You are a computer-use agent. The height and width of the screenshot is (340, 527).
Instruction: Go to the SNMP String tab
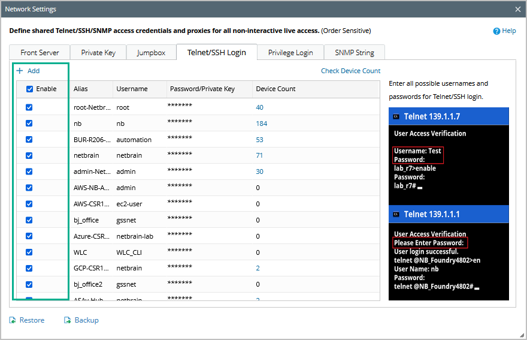click(x=354, y=53)
